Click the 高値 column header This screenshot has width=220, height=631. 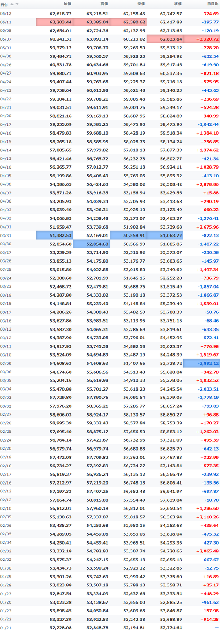click(x=104, y=4)
